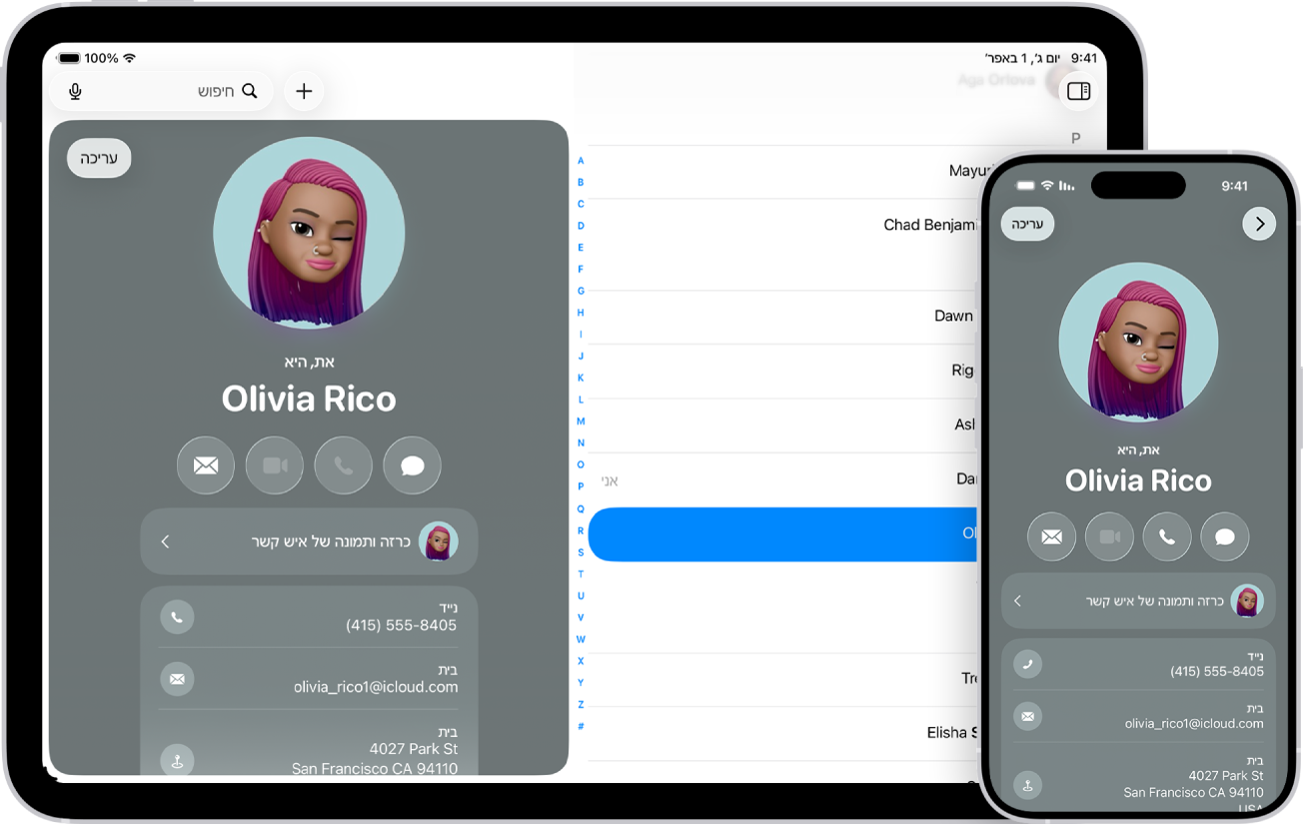Jump to letter O in index
1305x824 pixels.
(x=581, y=464)
